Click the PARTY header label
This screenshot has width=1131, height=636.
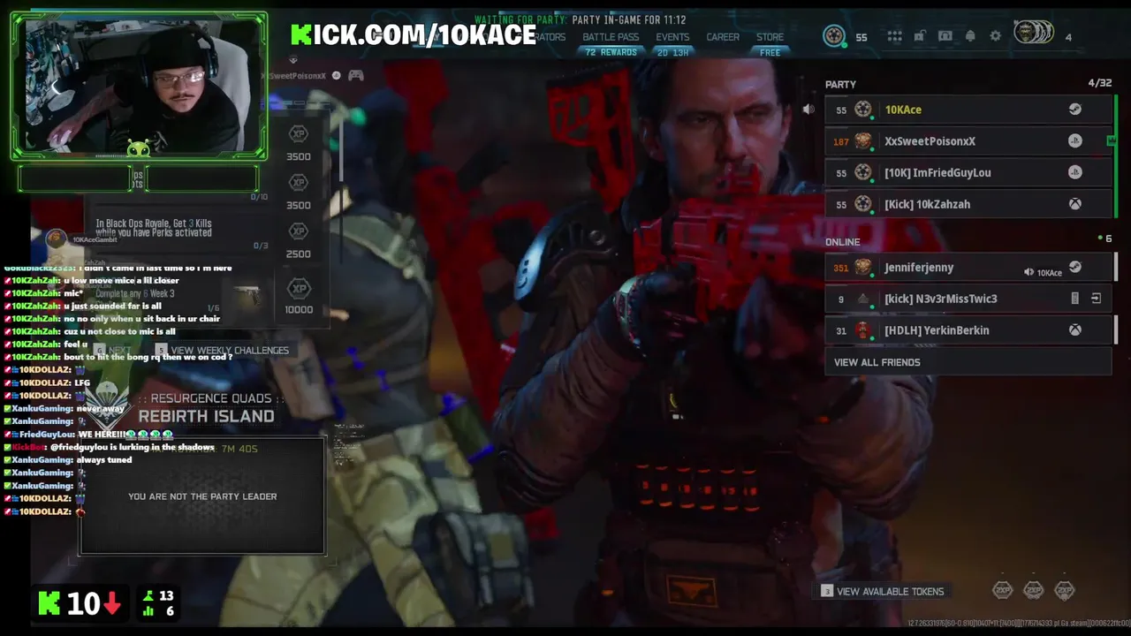pos(840,85)
